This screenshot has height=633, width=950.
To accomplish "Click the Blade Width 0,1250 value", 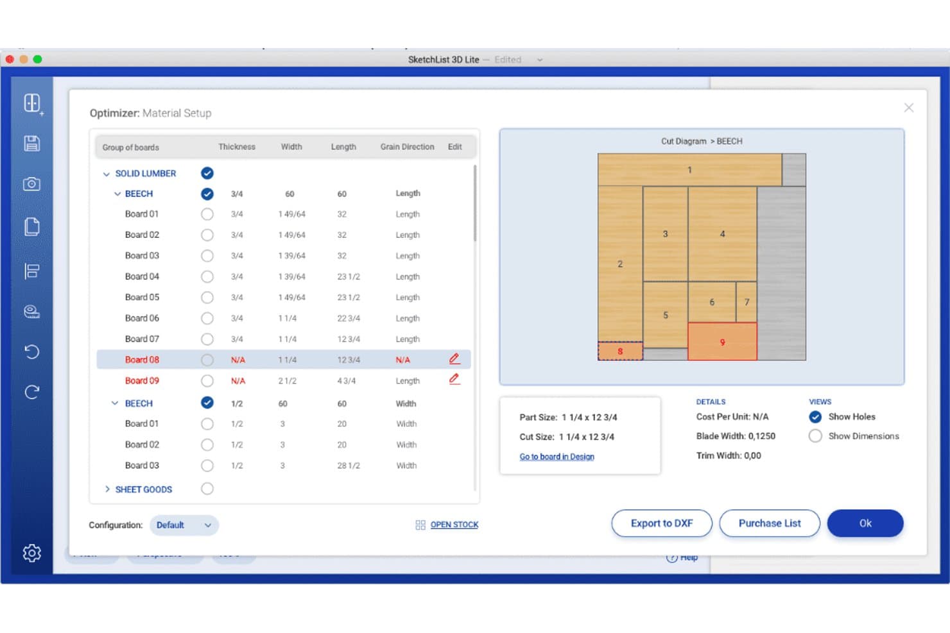I will pyautogui.click(x=762, y=436).
